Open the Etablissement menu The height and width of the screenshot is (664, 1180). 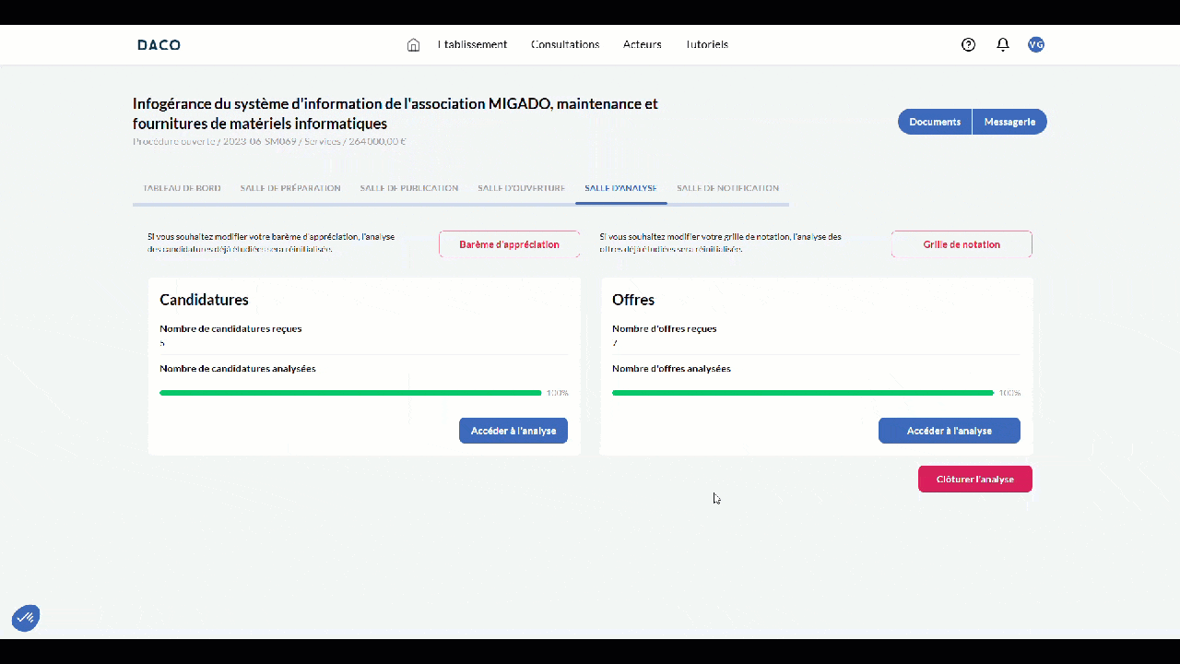coord(472,44)
